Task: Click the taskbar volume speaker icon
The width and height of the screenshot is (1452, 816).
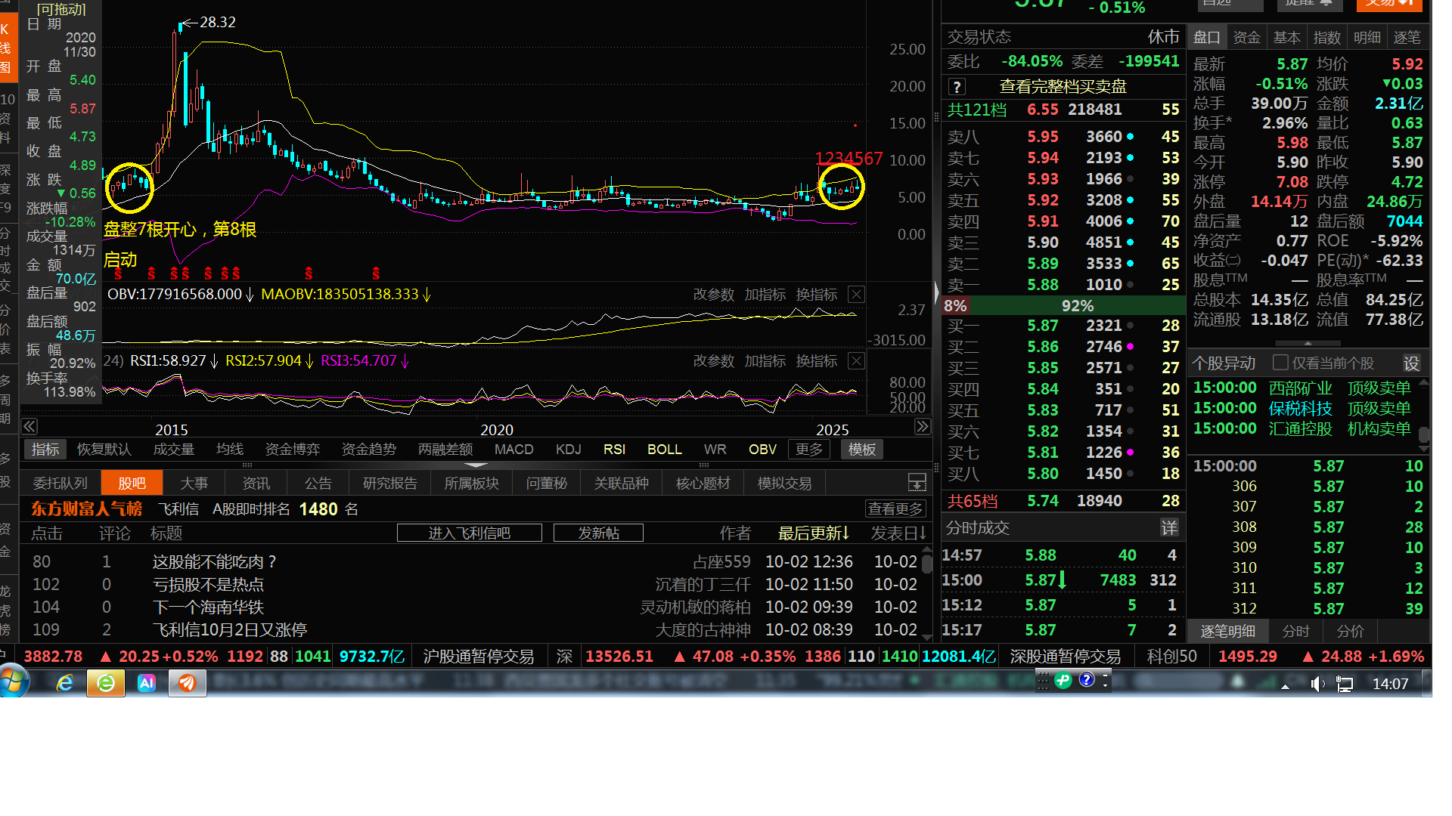Action: [x=1317, y=685]
